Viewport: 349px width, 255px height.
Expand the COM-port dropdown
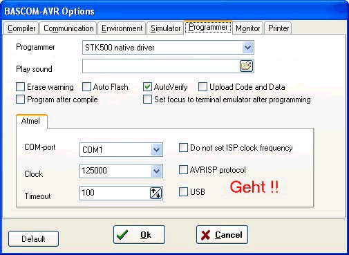coord(157,150)
